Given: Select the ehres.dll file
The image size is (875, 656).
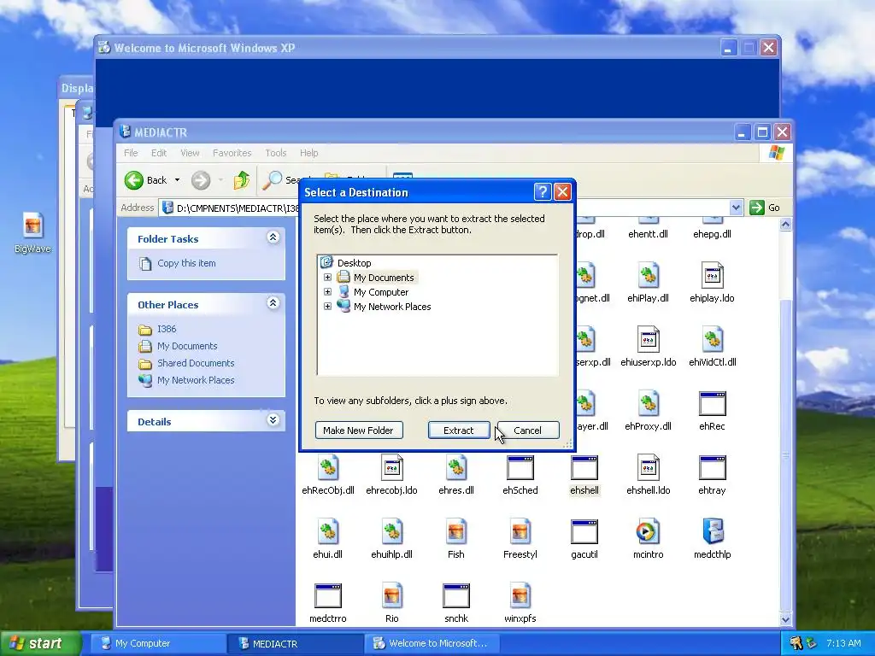Looking at the screenshot, I should pyautogui.click(x=456, y=475).
